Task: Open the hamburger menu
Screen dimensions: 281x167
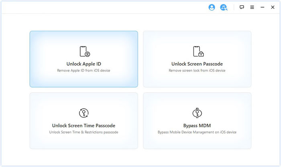Action: coord(252,7)
